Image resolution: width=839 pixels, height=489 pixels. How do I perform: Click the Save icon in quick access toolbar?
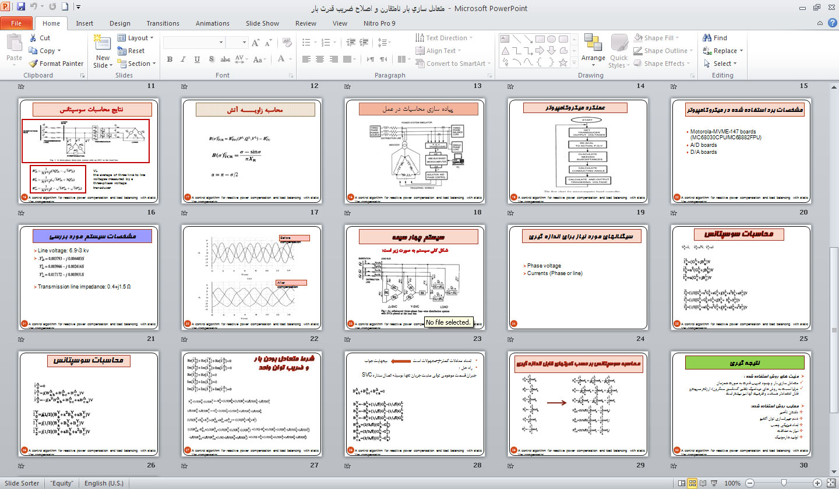(21, 8)
